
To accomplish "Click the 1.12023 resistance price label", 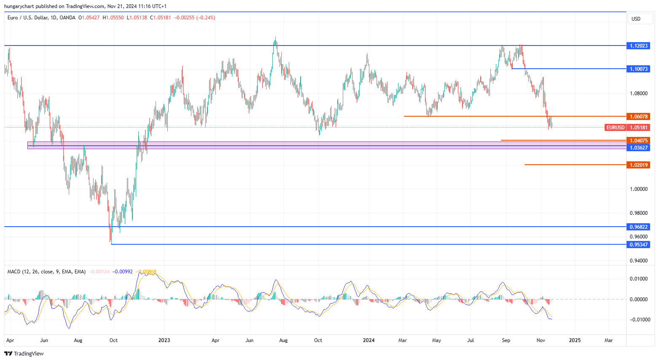I will (x=638, y=45).
